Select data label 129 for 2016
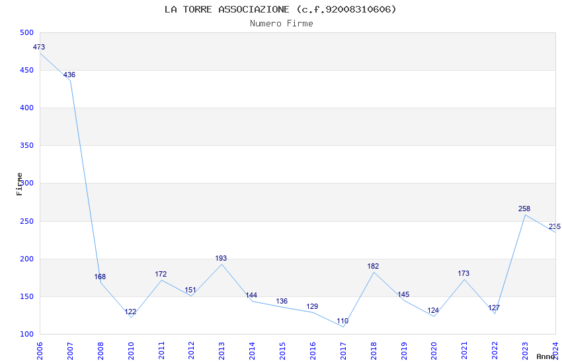Image resolution: width=562 pixels, height=363 pixels. 312,306
